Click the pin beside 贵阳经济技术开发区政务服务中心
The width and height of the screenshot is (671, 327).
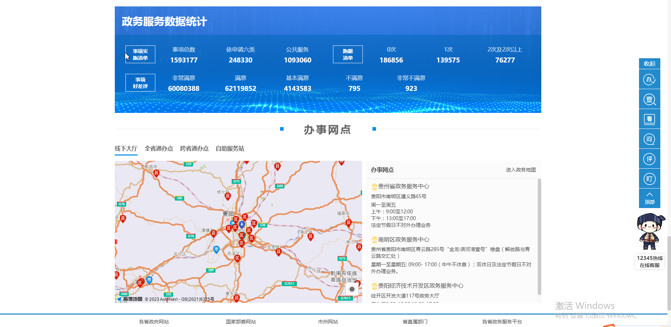pos(374,286)
